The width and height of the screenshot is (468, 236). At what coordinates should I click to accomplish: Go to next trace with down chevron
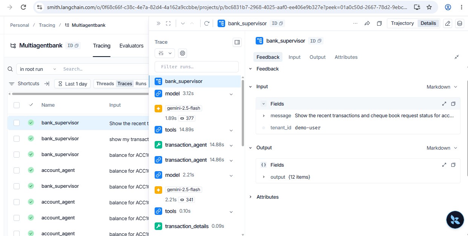pyautogui.click(x=183, y=23)
